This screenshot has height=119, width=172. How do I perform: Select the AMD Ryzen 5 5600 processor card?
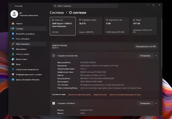[63, 26]
